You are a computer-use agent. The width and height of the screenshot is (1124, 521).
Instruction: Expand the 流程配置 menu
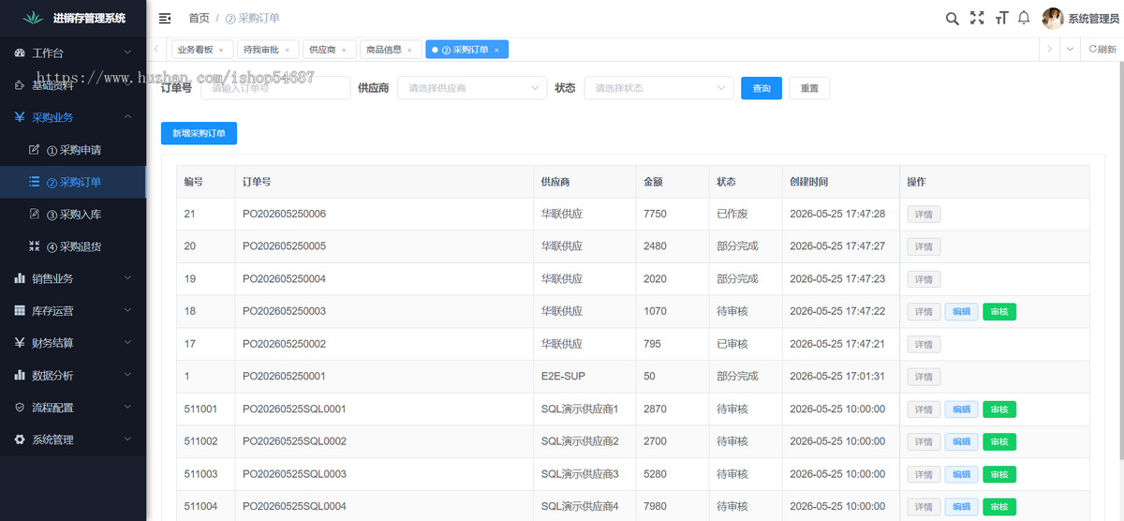(x=128, y=408)
